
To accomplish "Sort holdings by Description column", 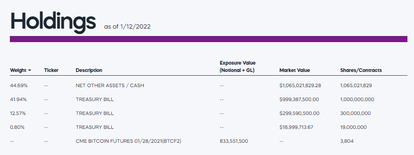I will pyautogui.click(x=89, y=70).
